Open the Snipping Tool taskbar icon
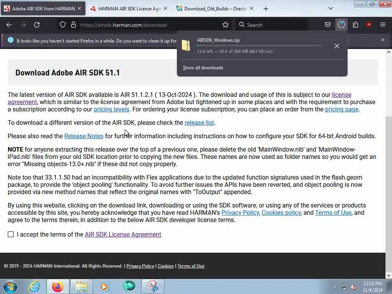392x294 pixels. point(153,286)
